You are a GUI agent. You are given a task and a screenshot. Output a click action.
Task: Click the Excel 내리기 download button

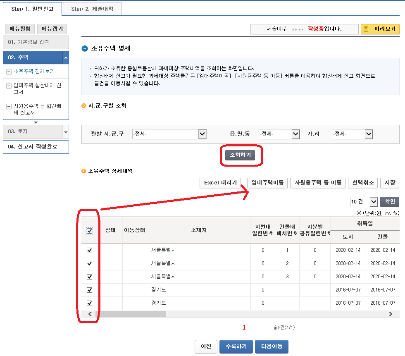point(220,183)
